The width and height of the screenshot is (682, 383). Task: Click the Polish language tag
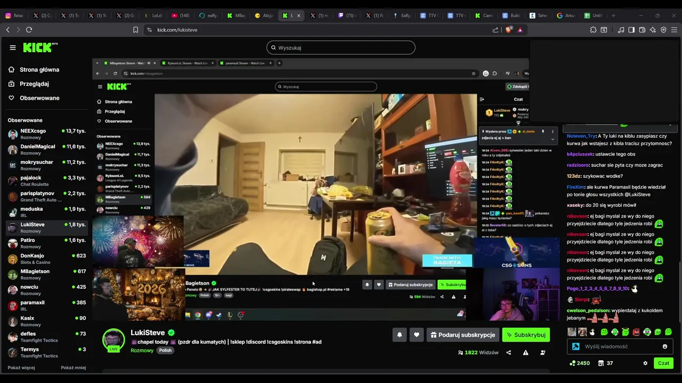165,351
